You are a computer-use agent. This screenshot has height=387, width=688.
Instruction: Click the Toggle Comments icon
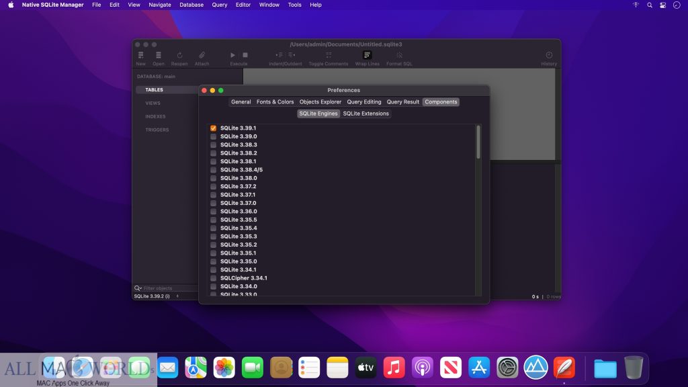329,55
